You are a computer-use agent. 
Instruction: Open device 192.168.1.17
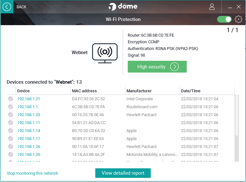point(29,139)
